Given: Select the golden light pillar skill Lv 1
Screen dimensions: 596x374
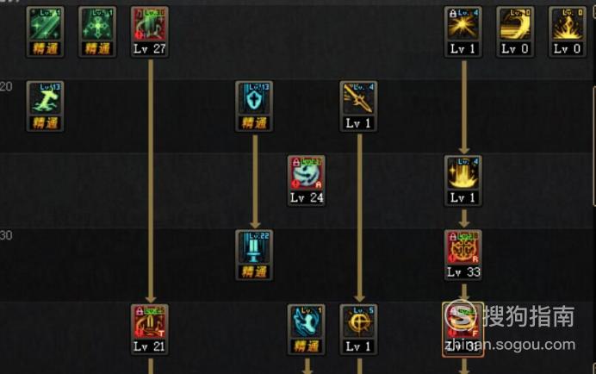Looking at the screenshot, I should point(463,181).
